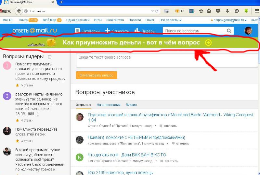
Task: Open leader question разложим карты на личную жизнь
Action: (39, 104)
